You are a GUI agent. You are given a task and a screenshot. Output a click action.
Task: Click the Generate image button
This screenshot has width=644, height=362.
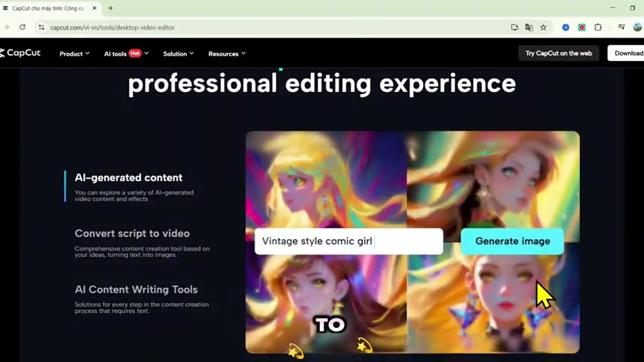point(512,241)
